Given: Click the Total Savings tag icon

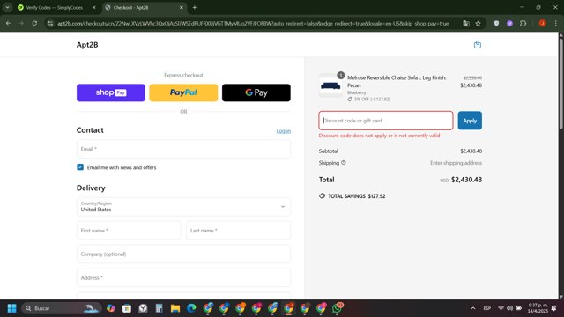Looking at the screenshot, I should (322, 195).
